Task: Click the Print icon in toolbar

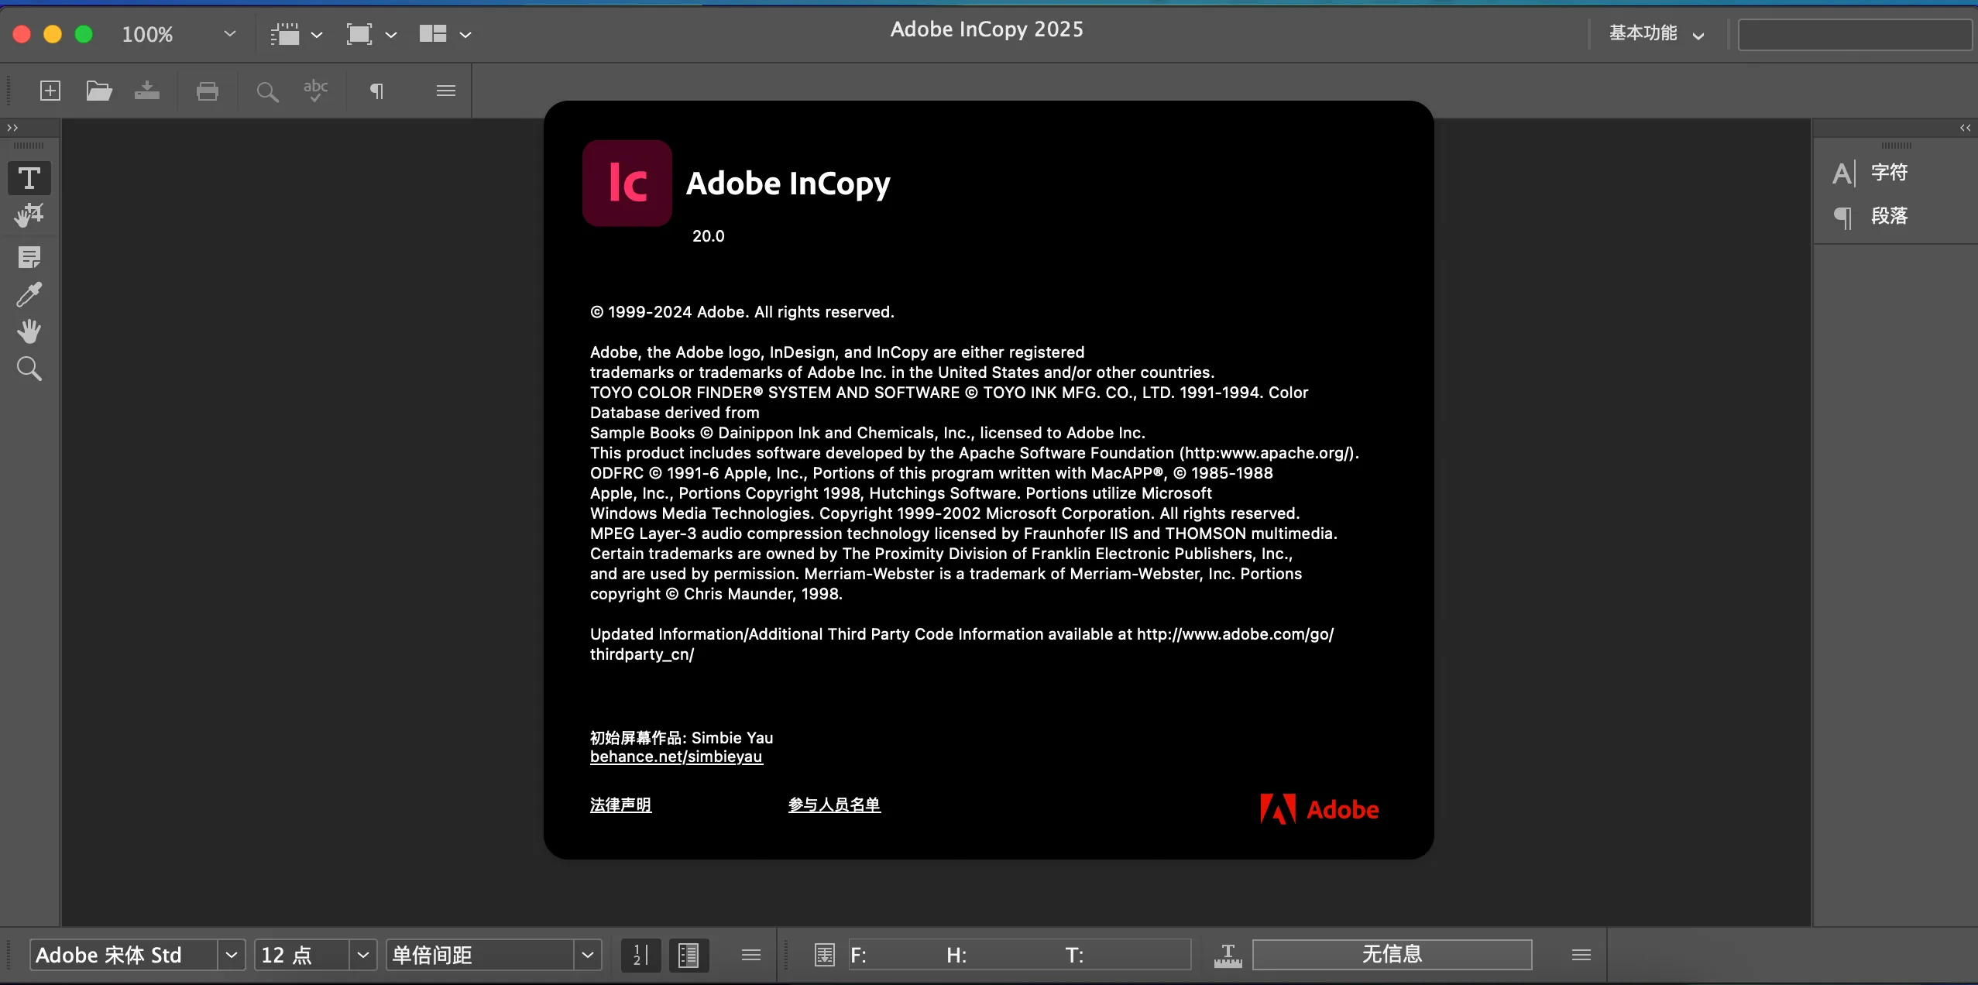Action: click(x=207, y=91)
